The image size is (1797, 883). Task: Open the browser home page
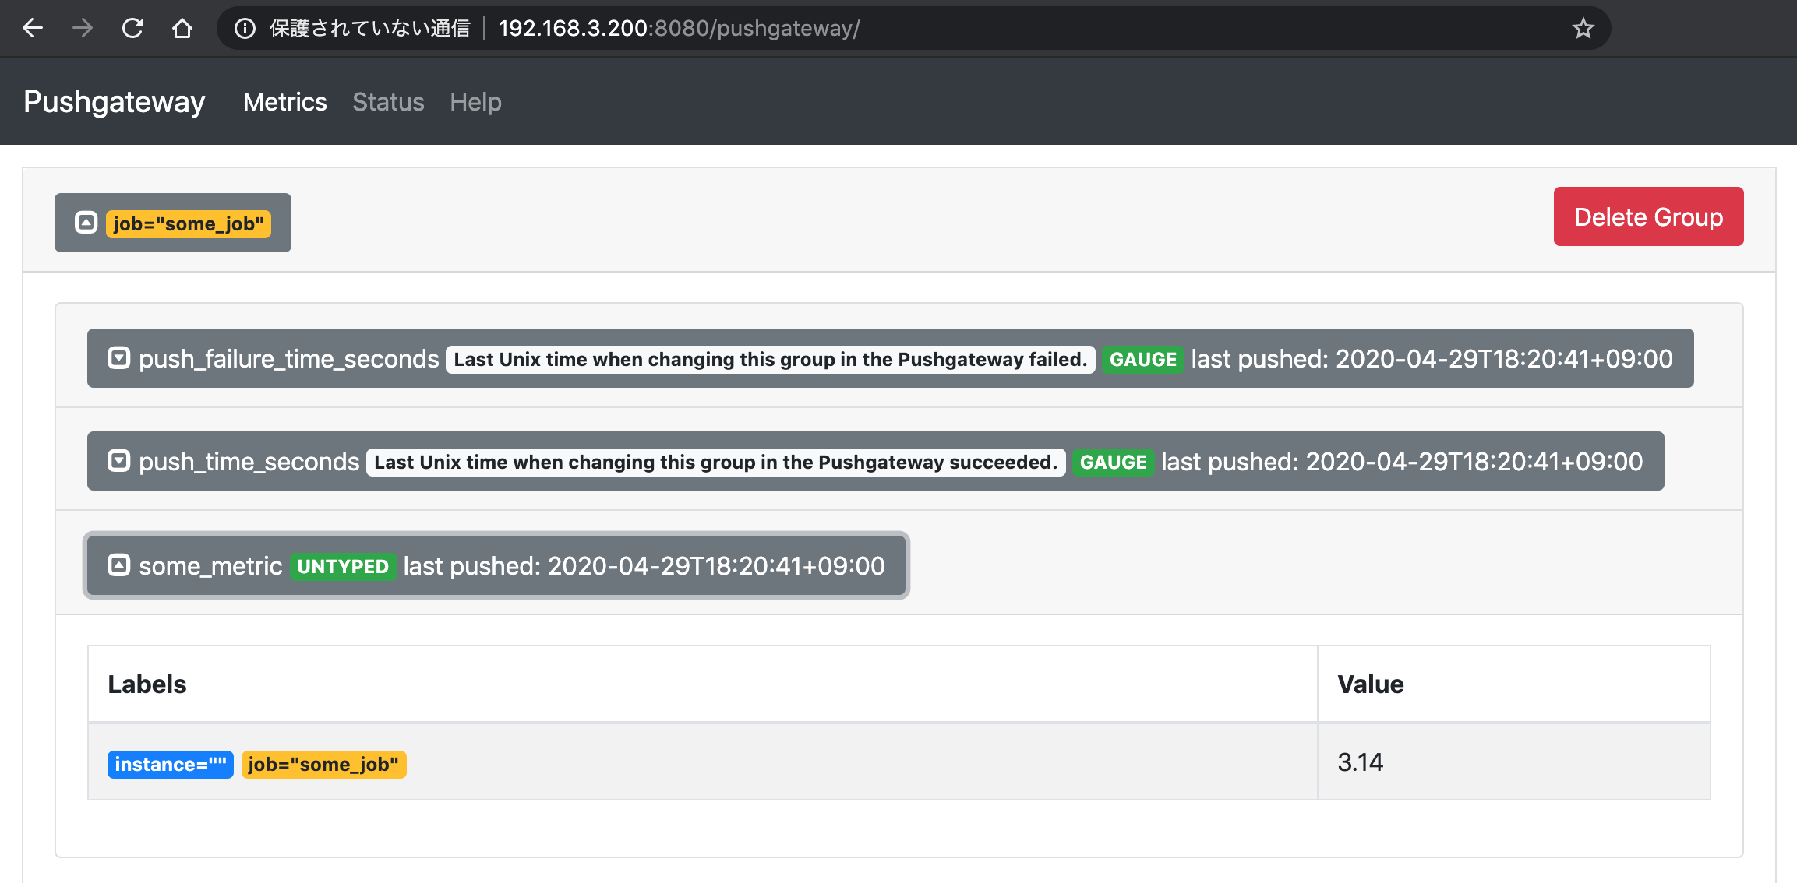[x=182, y=29]
